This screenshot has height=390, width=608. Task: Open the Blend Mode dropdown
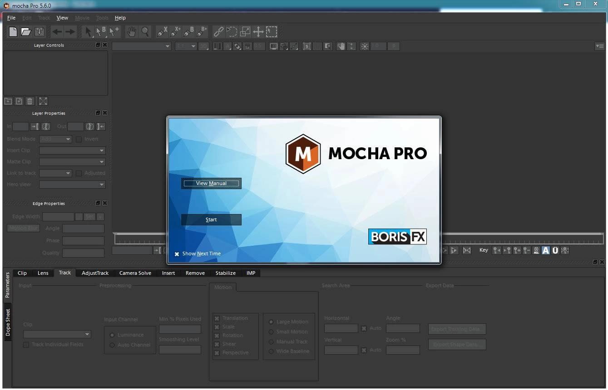55,139
